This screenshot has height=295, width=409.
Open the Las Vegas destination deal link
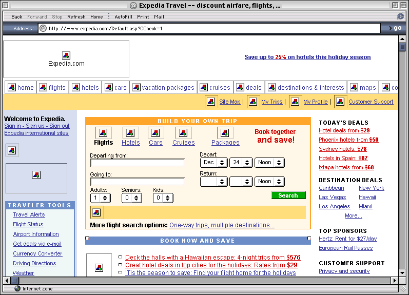pyautogui.click(x=333, y=197)
